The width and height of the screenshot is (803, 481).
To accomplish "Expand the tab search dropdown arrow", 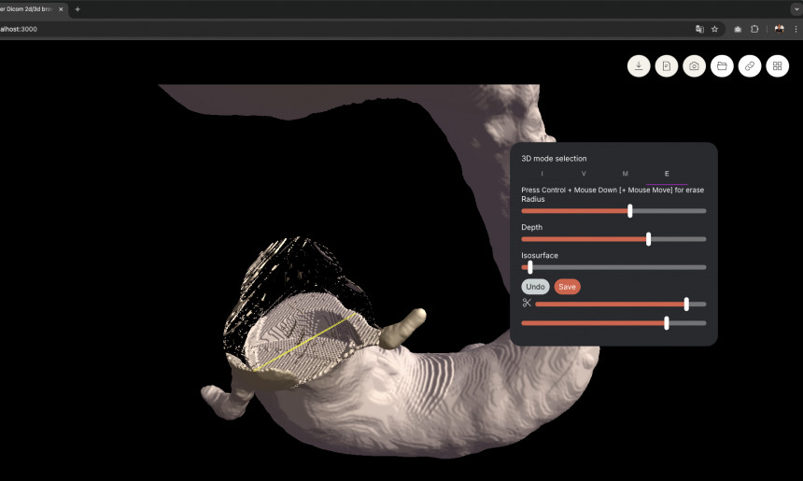I will 796,9.
